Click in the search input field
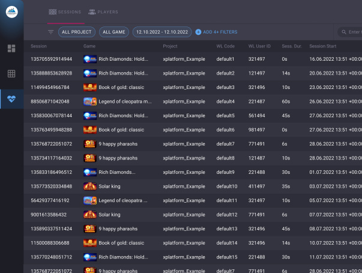Screen dimensions: 362x273 (354, 32)
